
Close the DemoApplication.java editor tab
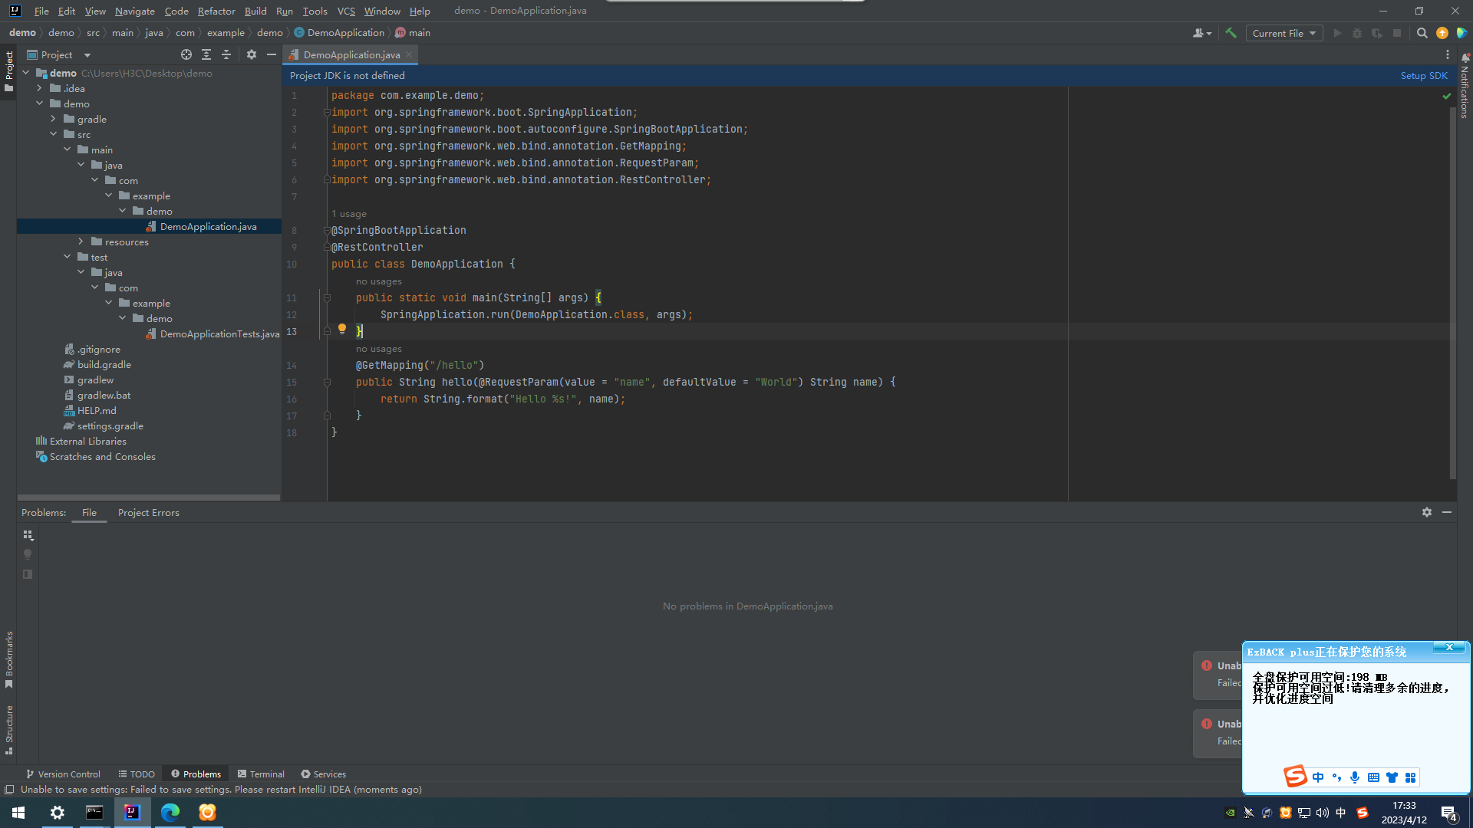[x=410, y=54]
